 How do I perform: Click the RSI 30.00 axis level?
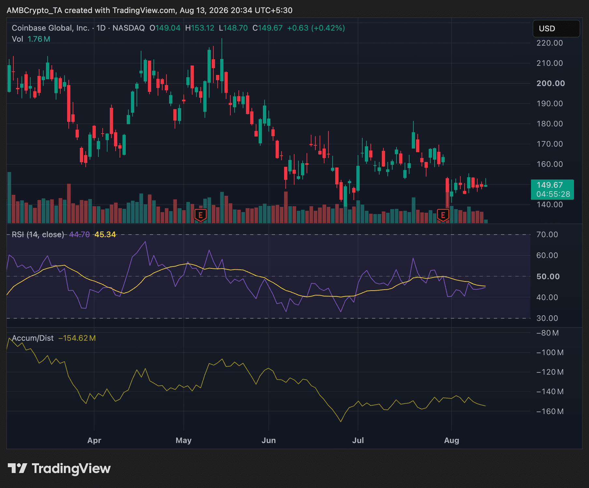[x=547, y=318]
